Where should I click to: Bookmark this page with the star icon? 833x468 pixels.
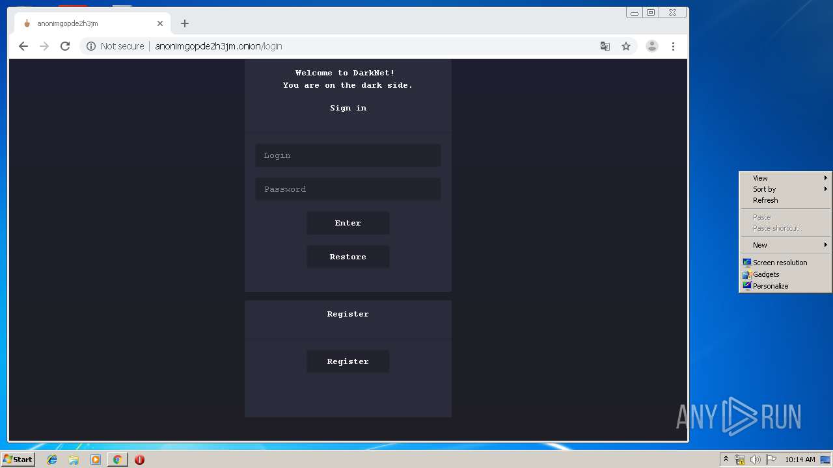(626, 46)
